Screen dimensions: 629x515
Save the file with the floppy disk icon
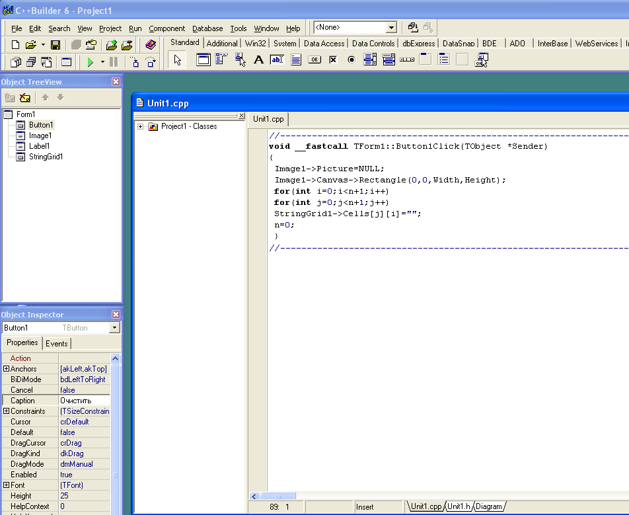click(55, 44)
